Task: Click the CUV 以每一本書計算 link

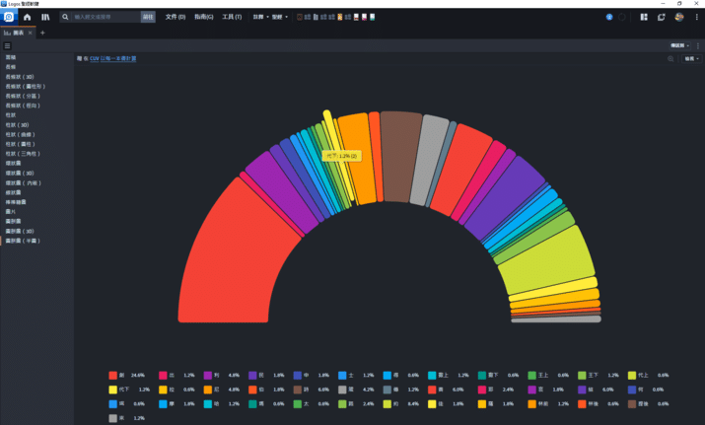Action: (113, 59)
